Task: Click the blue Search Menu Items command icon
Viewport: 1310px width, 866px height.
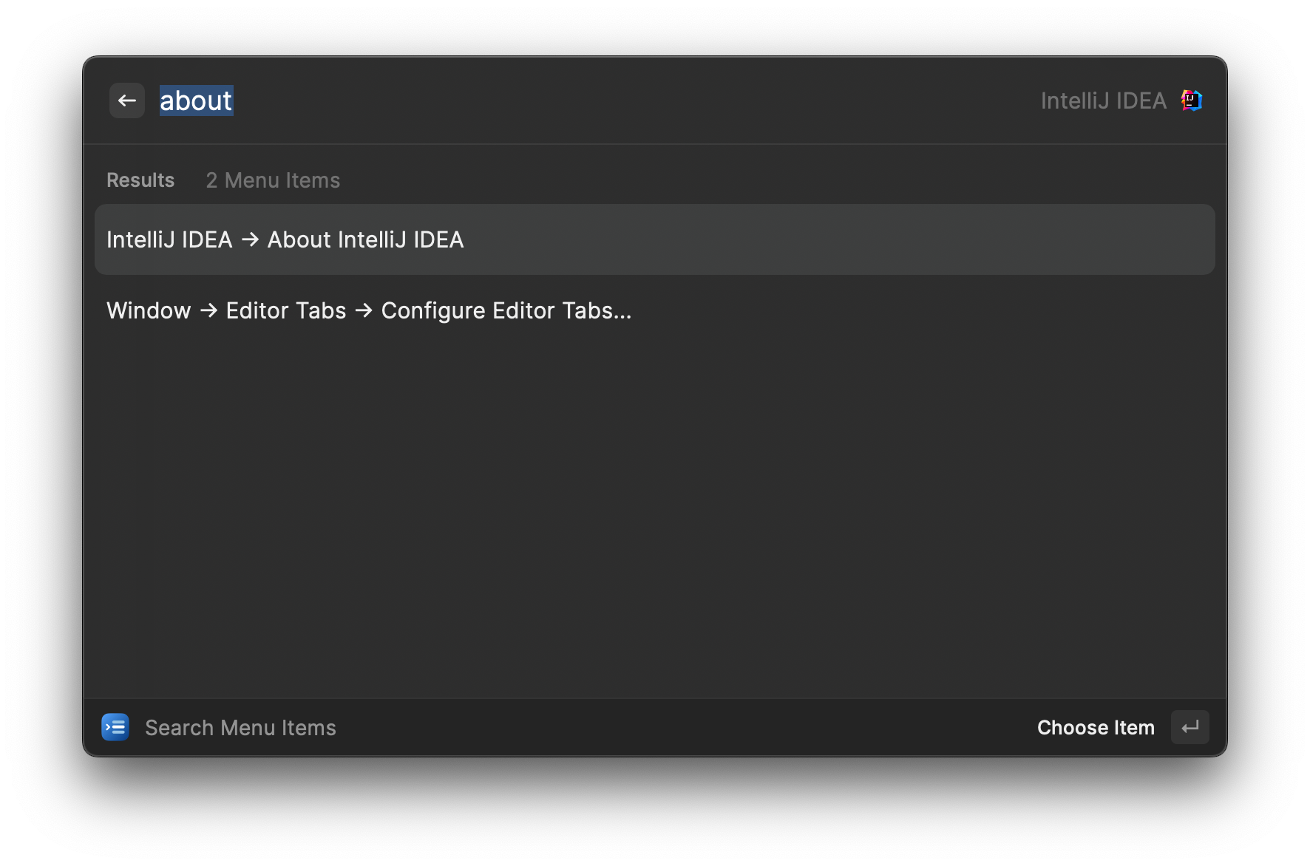Action: tap(115, 727)
